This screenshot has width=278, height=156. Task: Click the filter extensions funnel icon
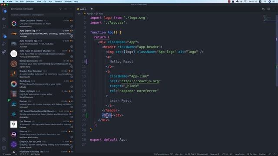[60, 9]
